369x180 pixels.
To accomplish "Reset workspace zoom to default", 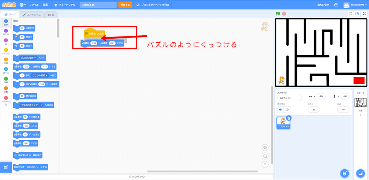I will [x=265, y=164].
